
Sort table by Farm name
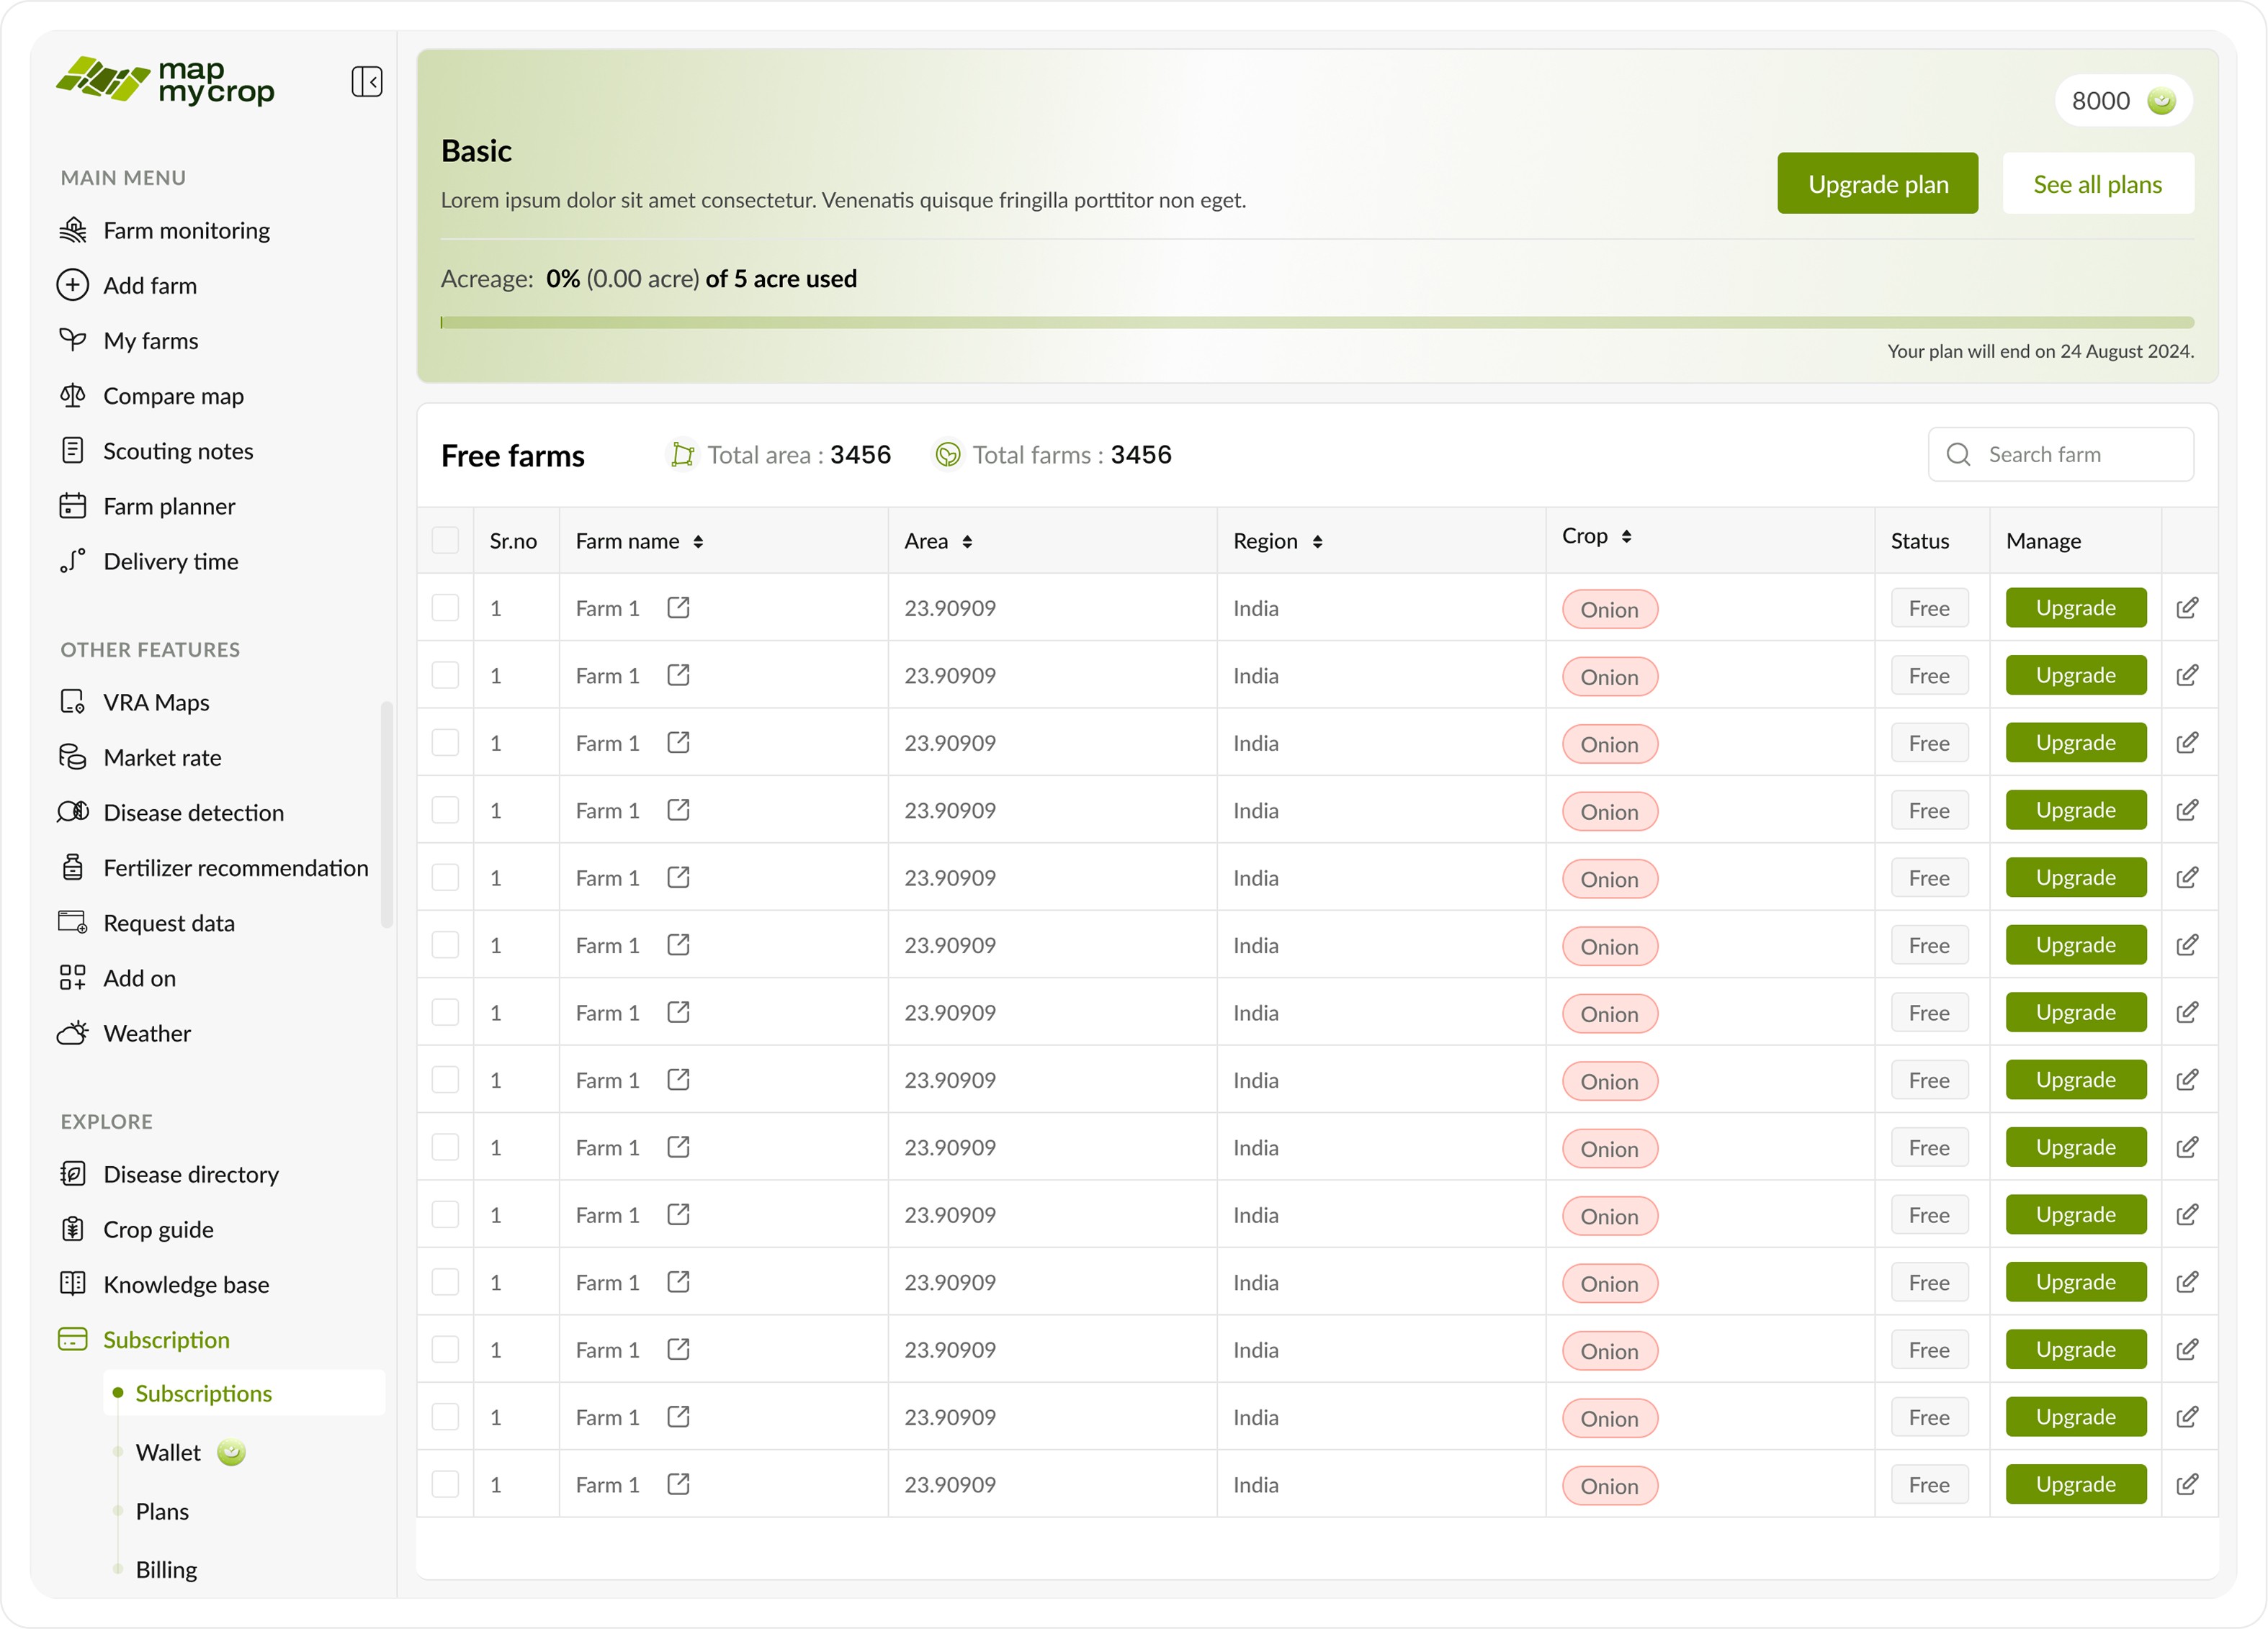(698, 541)
